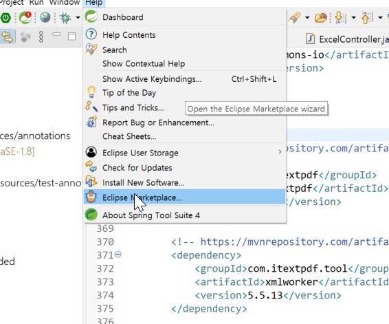Image resolution: width=389 pixels, height=324 pixels.
Task: Open the View Menu three-dots icon
Action: tap(41, 36)
